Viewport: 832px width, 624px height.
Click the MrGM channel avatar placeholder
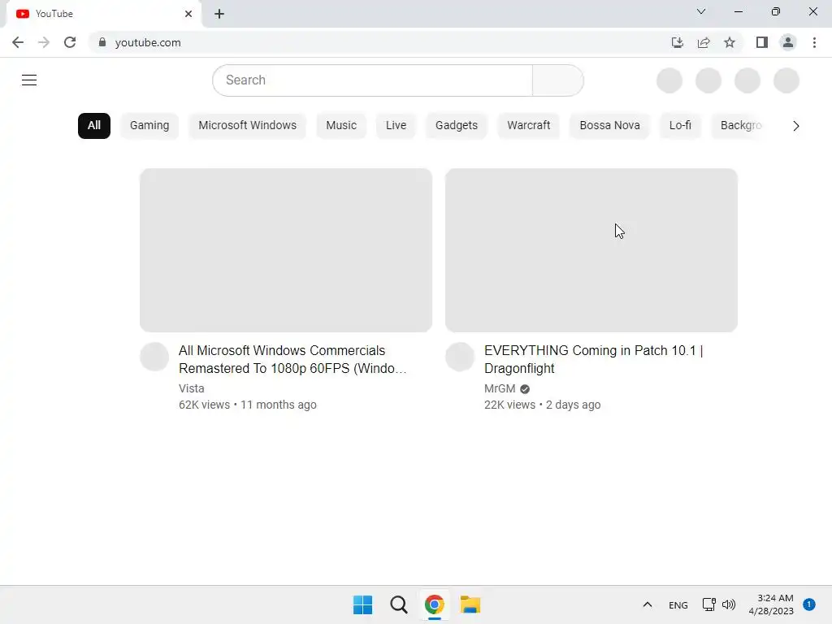pos(460,357)
